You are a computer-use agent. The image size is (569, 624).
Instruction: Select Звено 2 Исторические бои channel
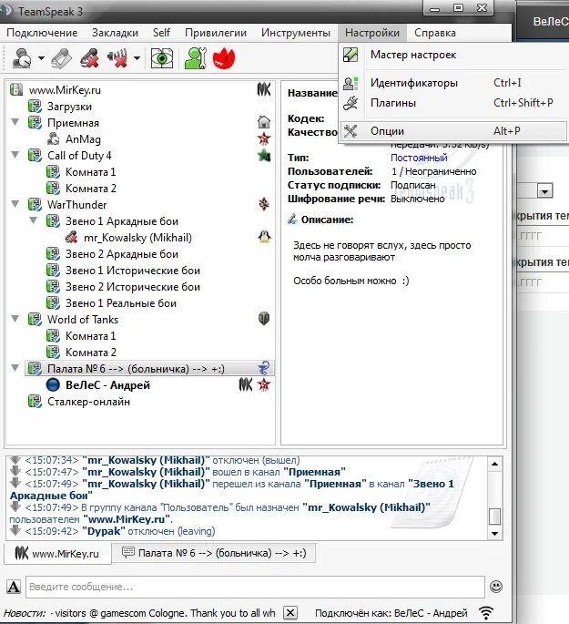[x=132, y=287]
